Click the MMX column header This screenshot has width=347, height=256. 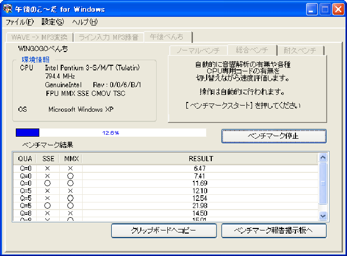click(x=70, y=159)
